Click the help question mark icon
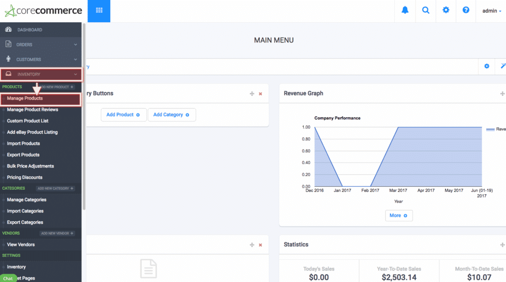 point(466,10)
